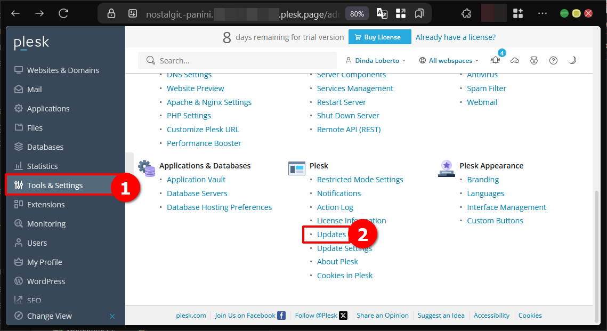Open Customize Plesk URL link

(203, 130)
